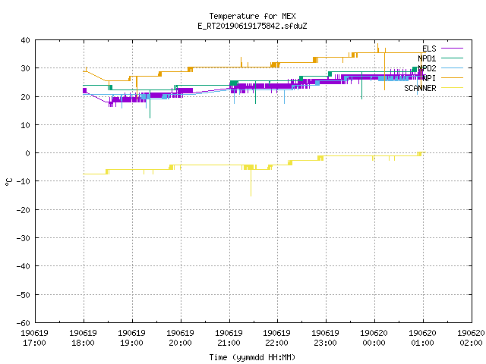Click the x-axis label "Time (yymmdd HH:MM)"
Screen dimensions: 486x364
[x=252, y=357]
